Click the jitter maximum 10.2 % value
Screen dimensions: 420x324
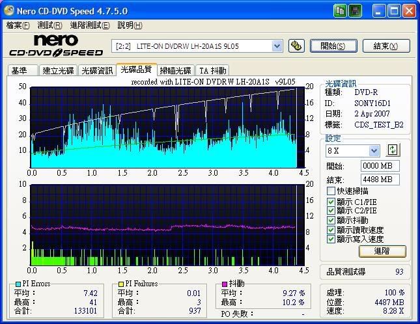(x=293, y=303)
